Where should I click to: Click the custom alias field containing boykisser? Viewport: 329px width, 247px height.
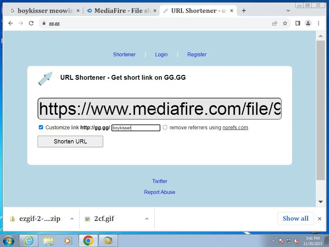(x=136, y=128)
